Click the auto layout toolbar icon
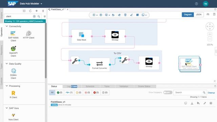217x122 pixels. (137, 15)
